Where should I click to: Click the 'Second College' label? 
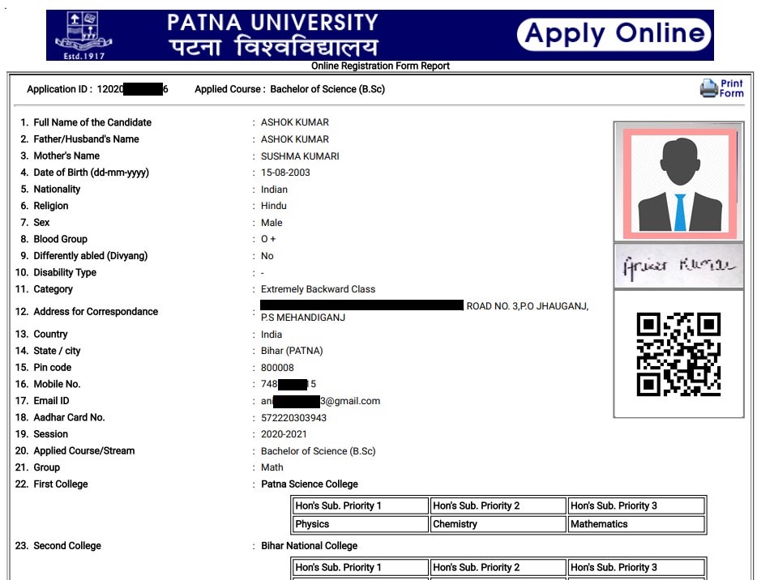(67, 546)
